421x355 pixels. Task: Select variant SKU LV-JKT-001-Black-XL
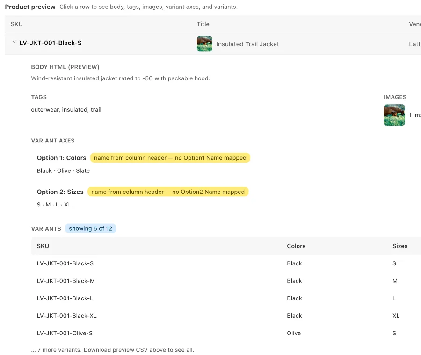click(x=66, y=316)
